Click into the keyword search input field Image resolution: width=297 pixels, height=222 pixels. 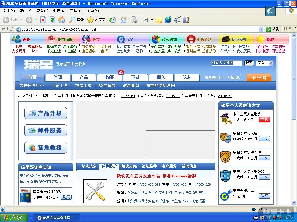(x=227, y=63)
